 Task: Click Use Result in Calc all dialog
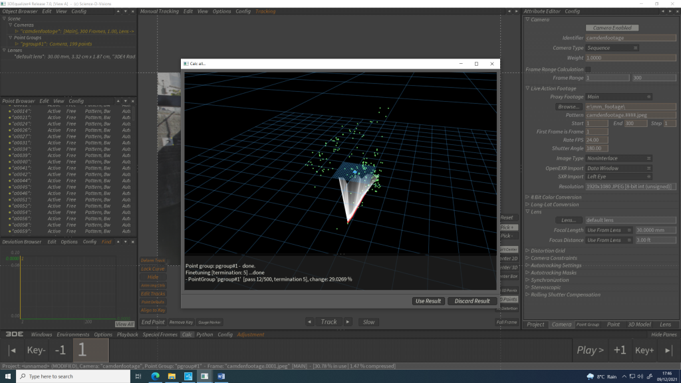(428, 301)
